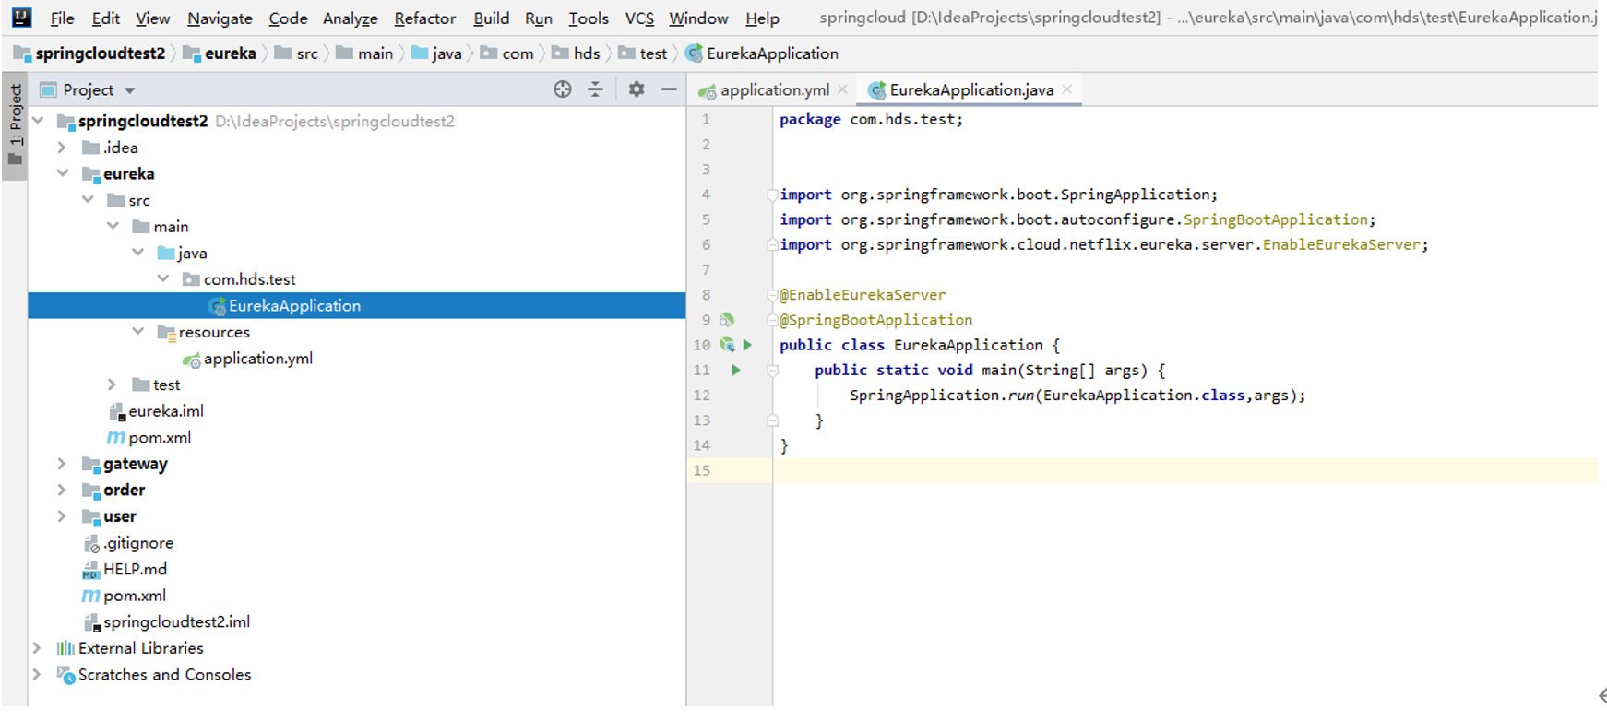Click the Maven icon of eureka pom.xml
This screenshot has width=1607, height=721.
pos(116,438)
